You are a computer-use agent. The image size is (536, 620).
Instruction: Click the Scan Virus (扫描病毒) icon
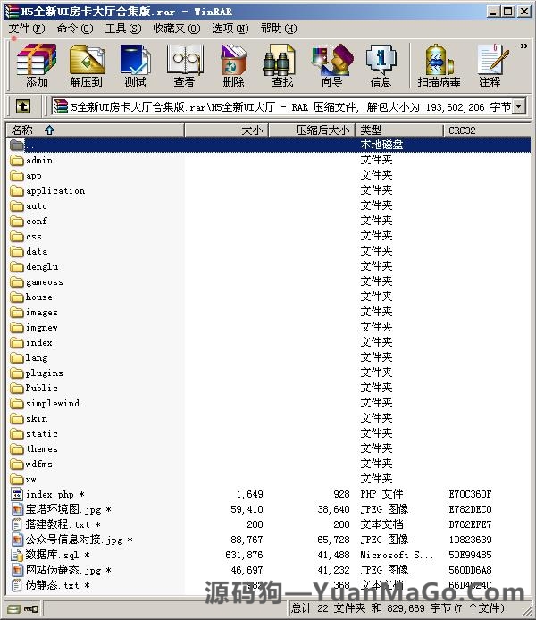click(439, 65)
